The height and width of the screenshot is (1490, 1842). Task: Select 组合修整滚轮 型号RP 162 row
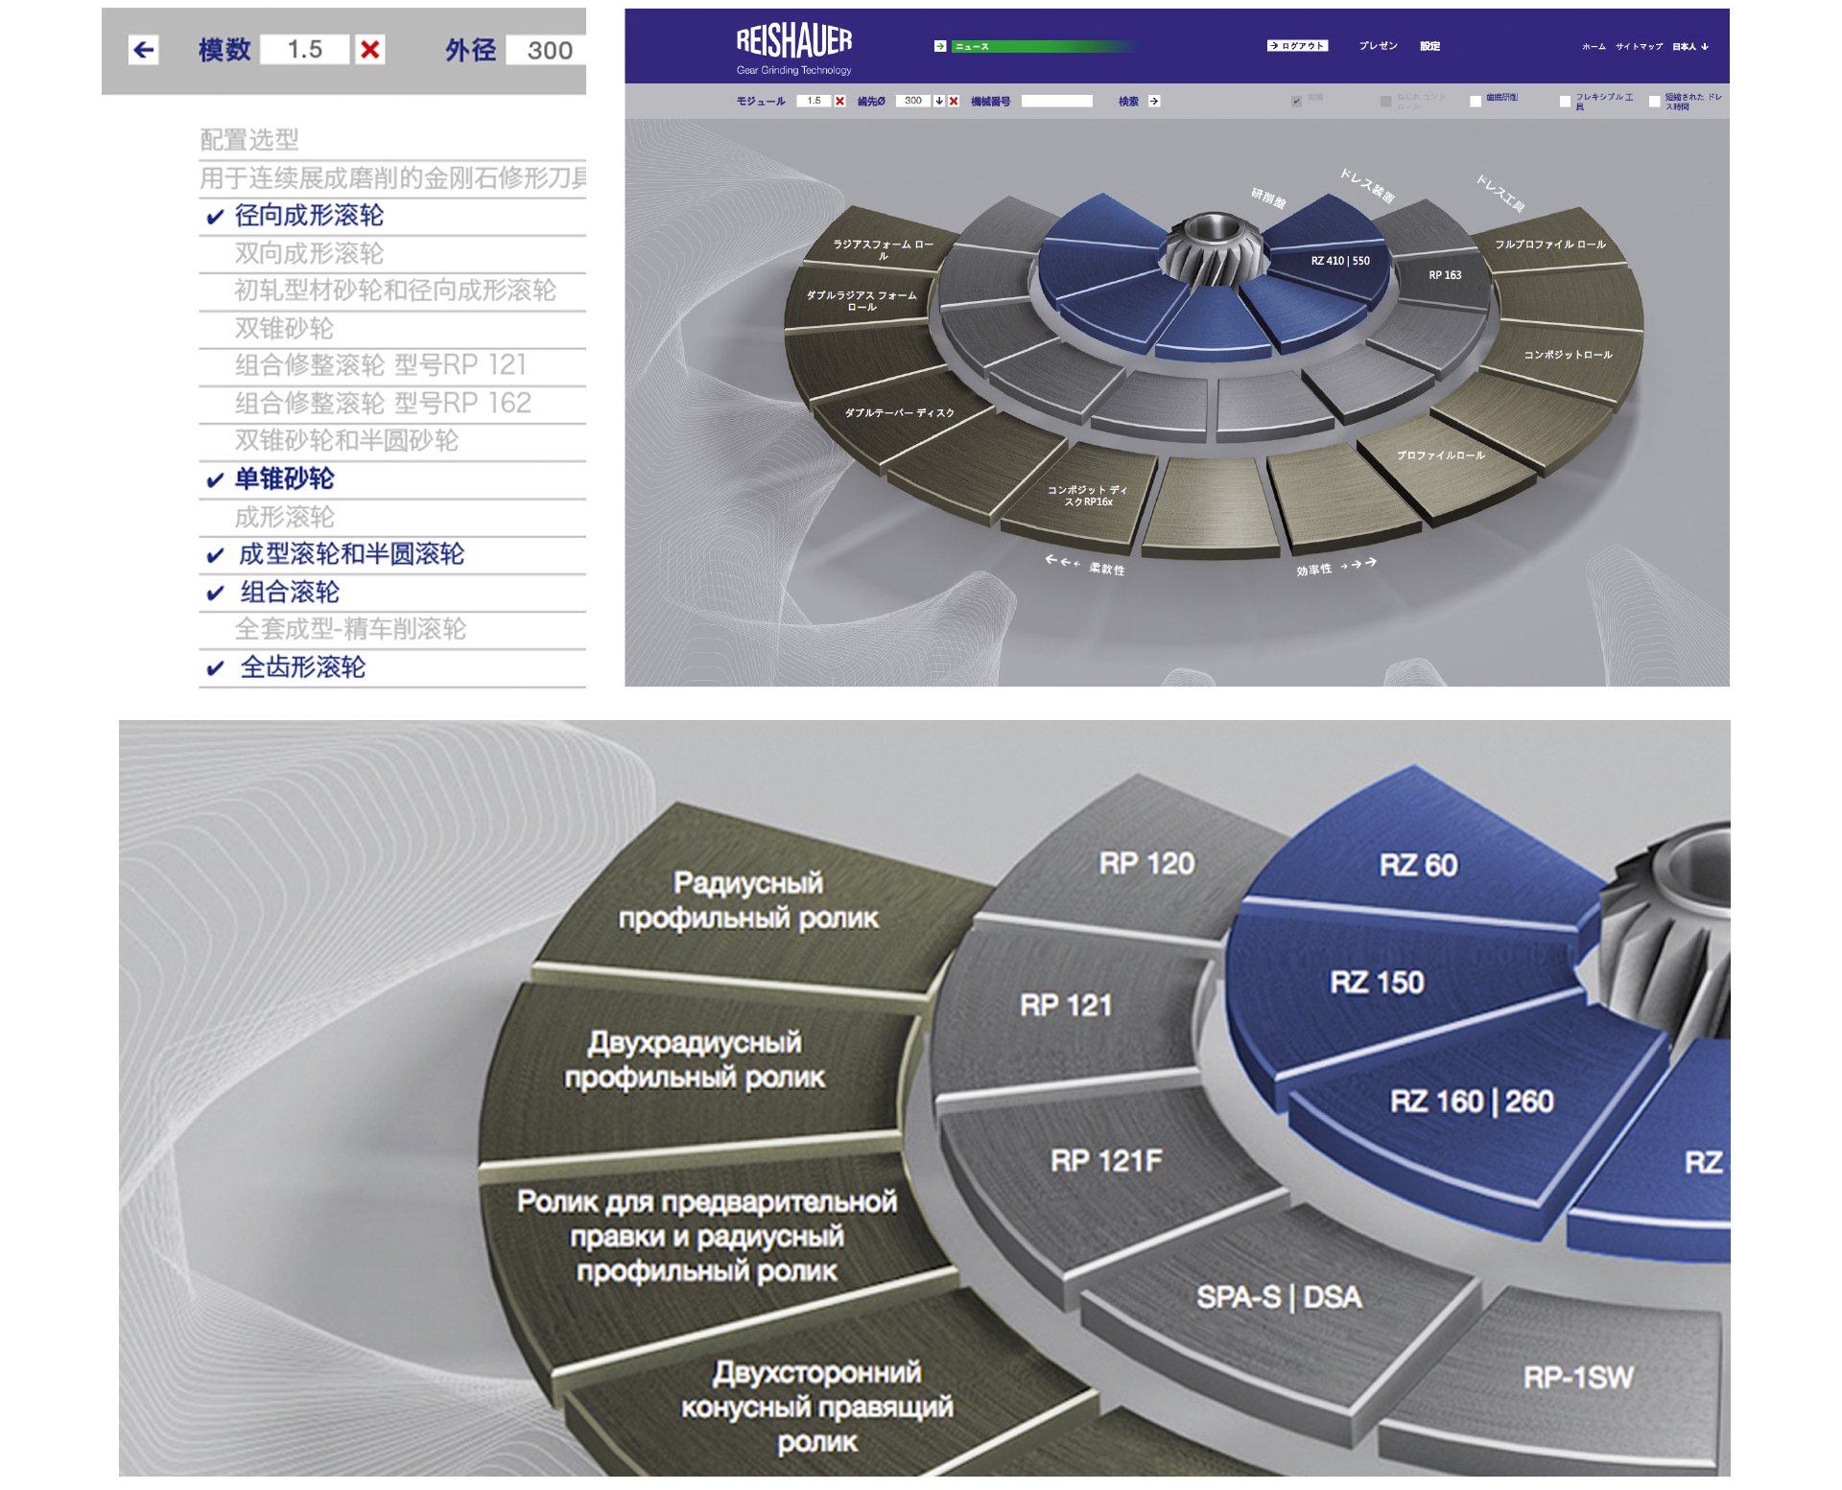click(392, 404)
